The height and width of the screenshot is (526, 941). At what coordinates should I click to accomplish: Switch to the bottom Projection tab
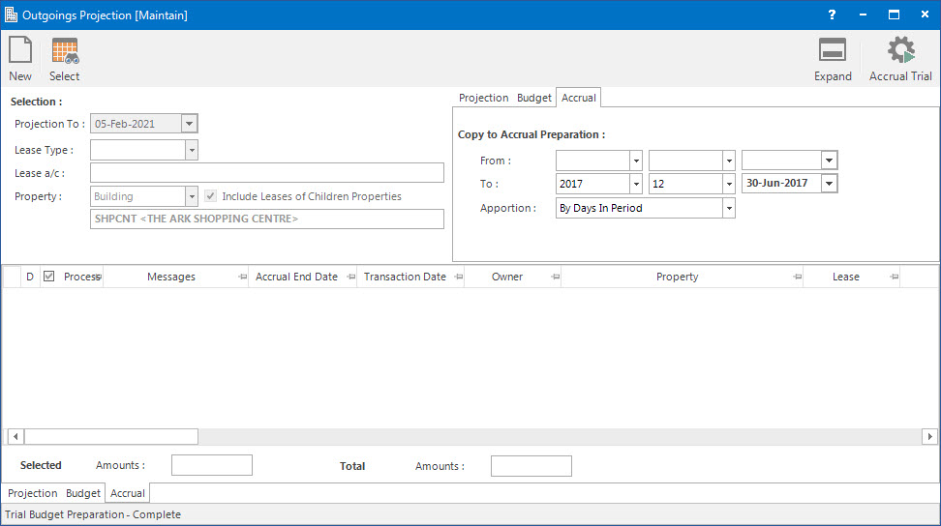32,493
